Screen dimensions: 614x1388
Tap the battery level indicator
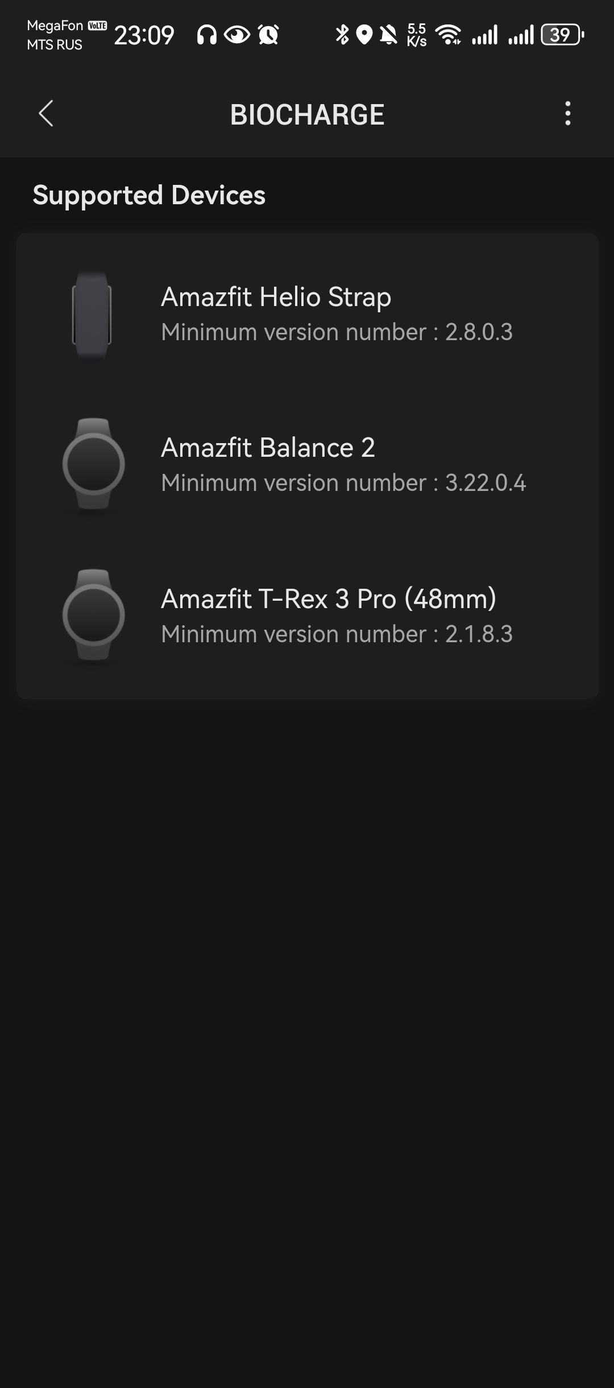(x=562, y=35)
